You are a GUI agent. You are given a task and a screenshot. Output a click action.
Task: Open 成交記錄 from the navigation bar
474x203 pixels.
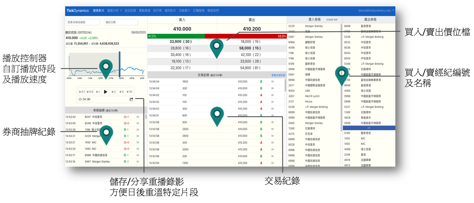click(130, 10)
